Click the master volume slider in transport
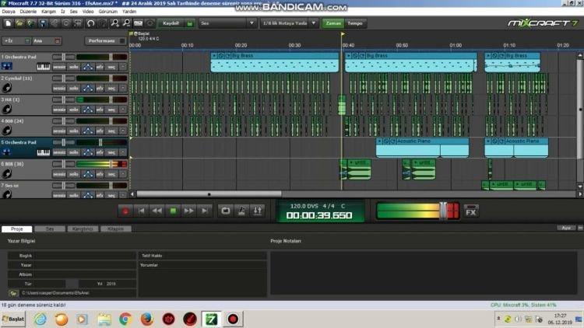The width and height of the screenshot is (584, 328). (x=443, y=211)
